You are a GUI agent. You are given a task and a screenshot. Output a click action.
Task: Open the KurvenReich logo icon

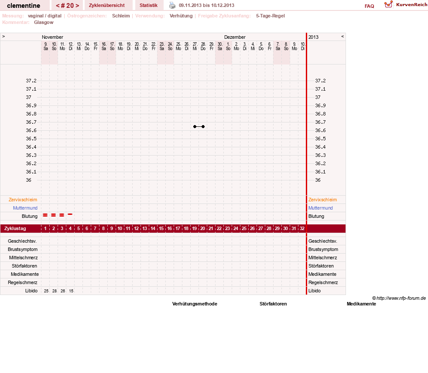point(388,4)
